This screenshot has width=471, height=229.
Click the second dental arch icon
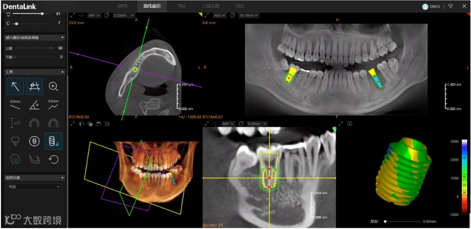(53, 123)
